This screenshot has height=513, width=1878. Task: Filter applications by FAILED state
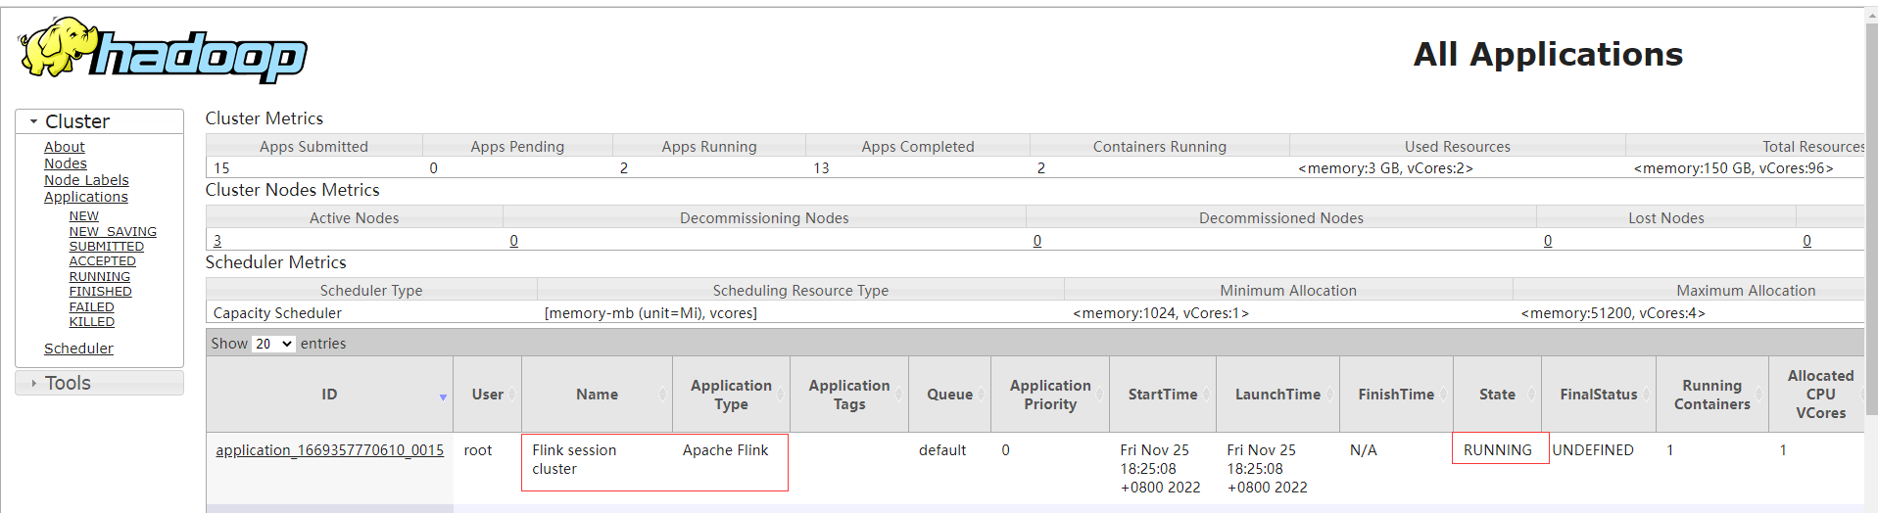tap(91, 307)
